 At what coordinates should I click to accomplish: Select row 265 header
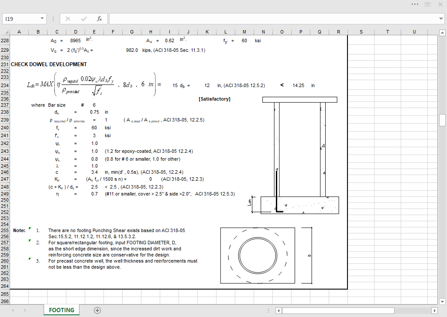pyautogui.click(x=5, y=294)
